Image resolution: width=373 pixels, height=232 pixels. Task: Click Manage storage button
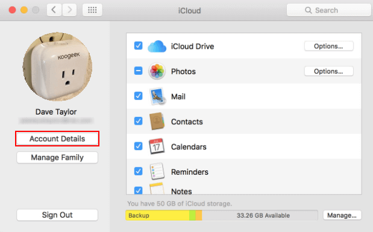point(342,215)
